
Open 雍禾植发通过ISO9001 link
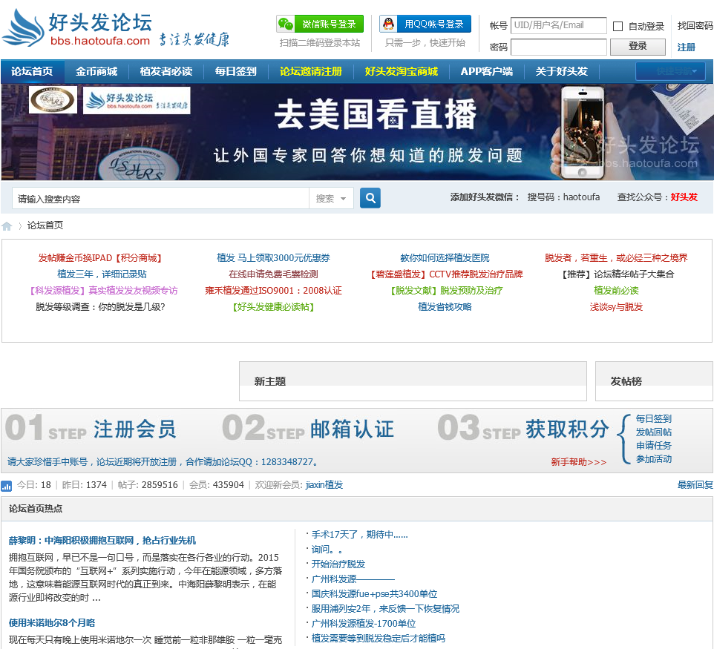(273, 290)
